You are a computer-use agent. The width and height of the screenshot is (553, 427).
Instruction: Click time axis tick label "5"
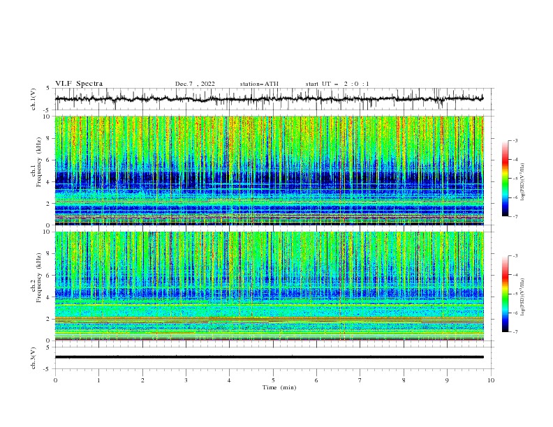pos(273,380)
